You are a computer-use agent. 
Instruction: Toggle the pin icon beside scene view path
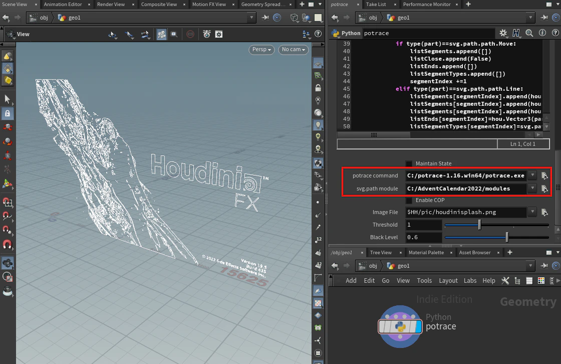point(265,18)
